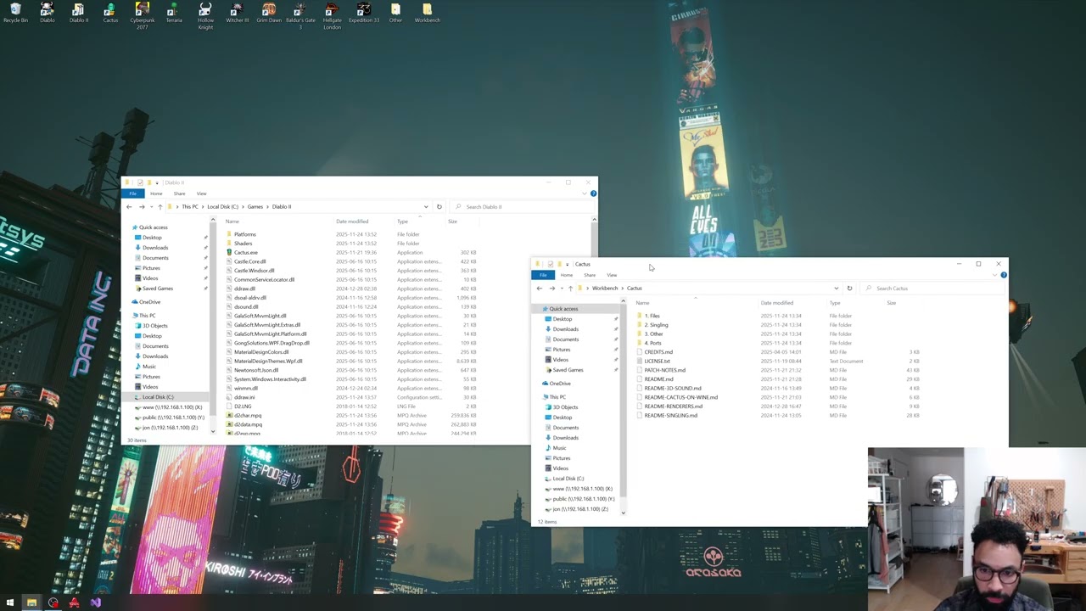1086x611 pixels.
Task: Sort by Date modified in Diablo II window
Action: pyautogui.click(x=352, y=221)
